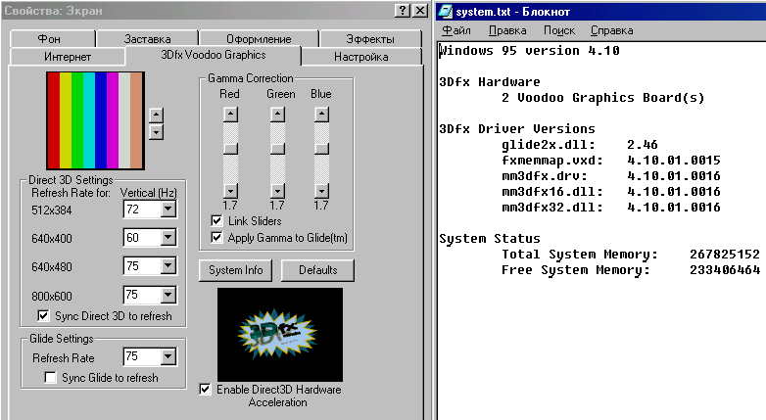The height and width of the screenshot is (420, 766).
Task: Click the Red gamma slider down arrow
Action: point(230,191)
